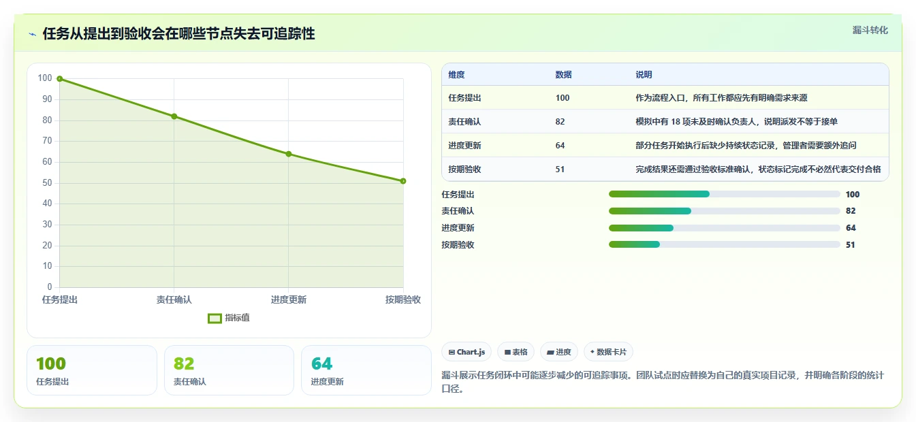Select the Chart.js tag
The height and width of the screenshot is (422, 916).
pos(467,352)
